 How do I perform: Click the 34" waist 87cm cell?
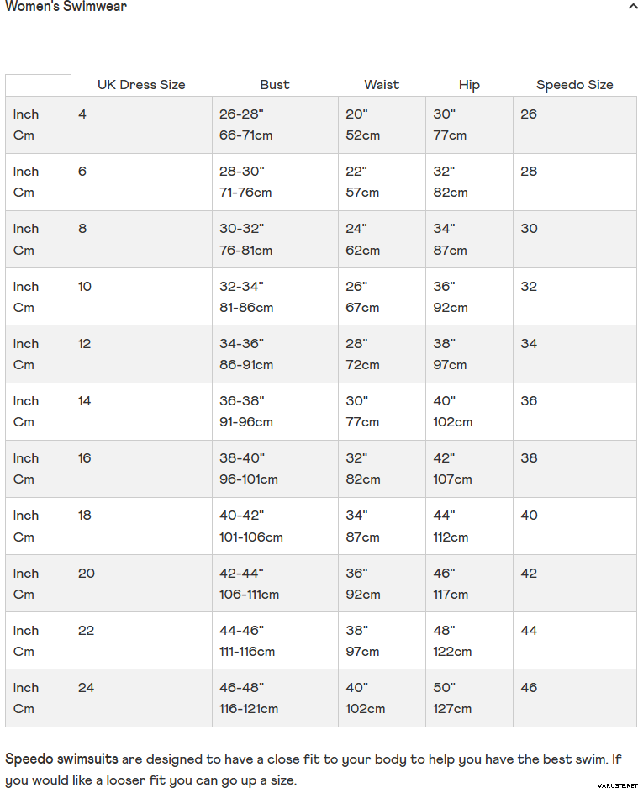click(x=382, y=526)
